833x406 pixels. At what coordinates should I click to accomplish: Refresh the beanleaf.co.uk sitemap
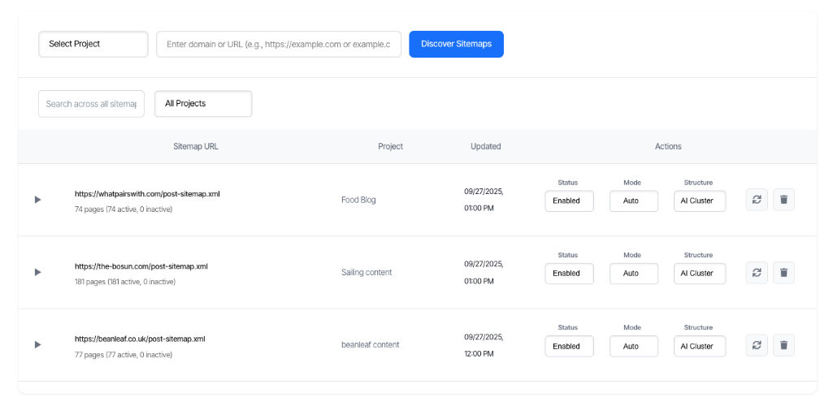757,345
